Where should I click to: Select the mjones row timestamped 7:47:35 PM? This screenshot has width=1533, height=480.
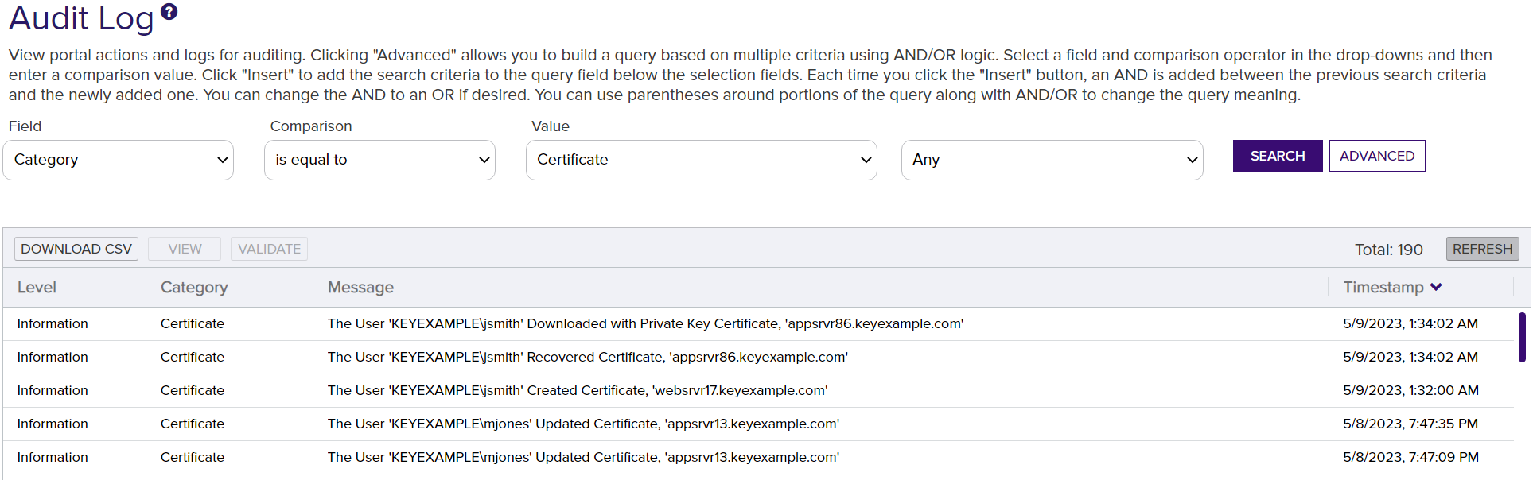pos(583,424)
